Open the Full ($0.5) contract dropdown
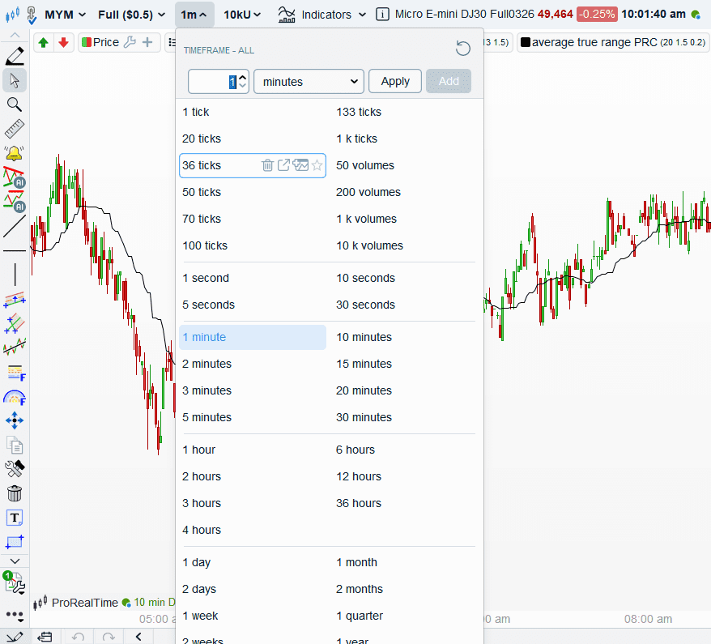This screenshot has width=711, height=644. point(131,15)
